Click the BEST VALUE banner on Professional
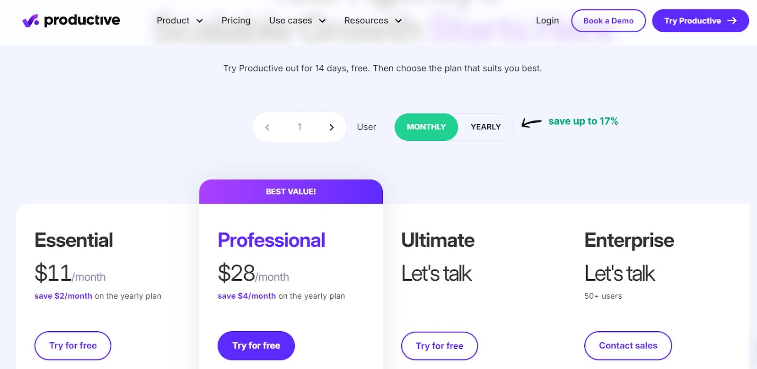This screenshot has height=369, width=757. pyautogui.click(x=291, y=191)
